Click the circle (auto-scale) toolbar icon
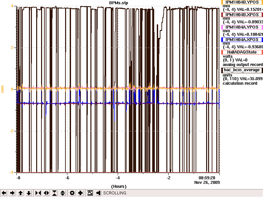 tap(72, 193)
